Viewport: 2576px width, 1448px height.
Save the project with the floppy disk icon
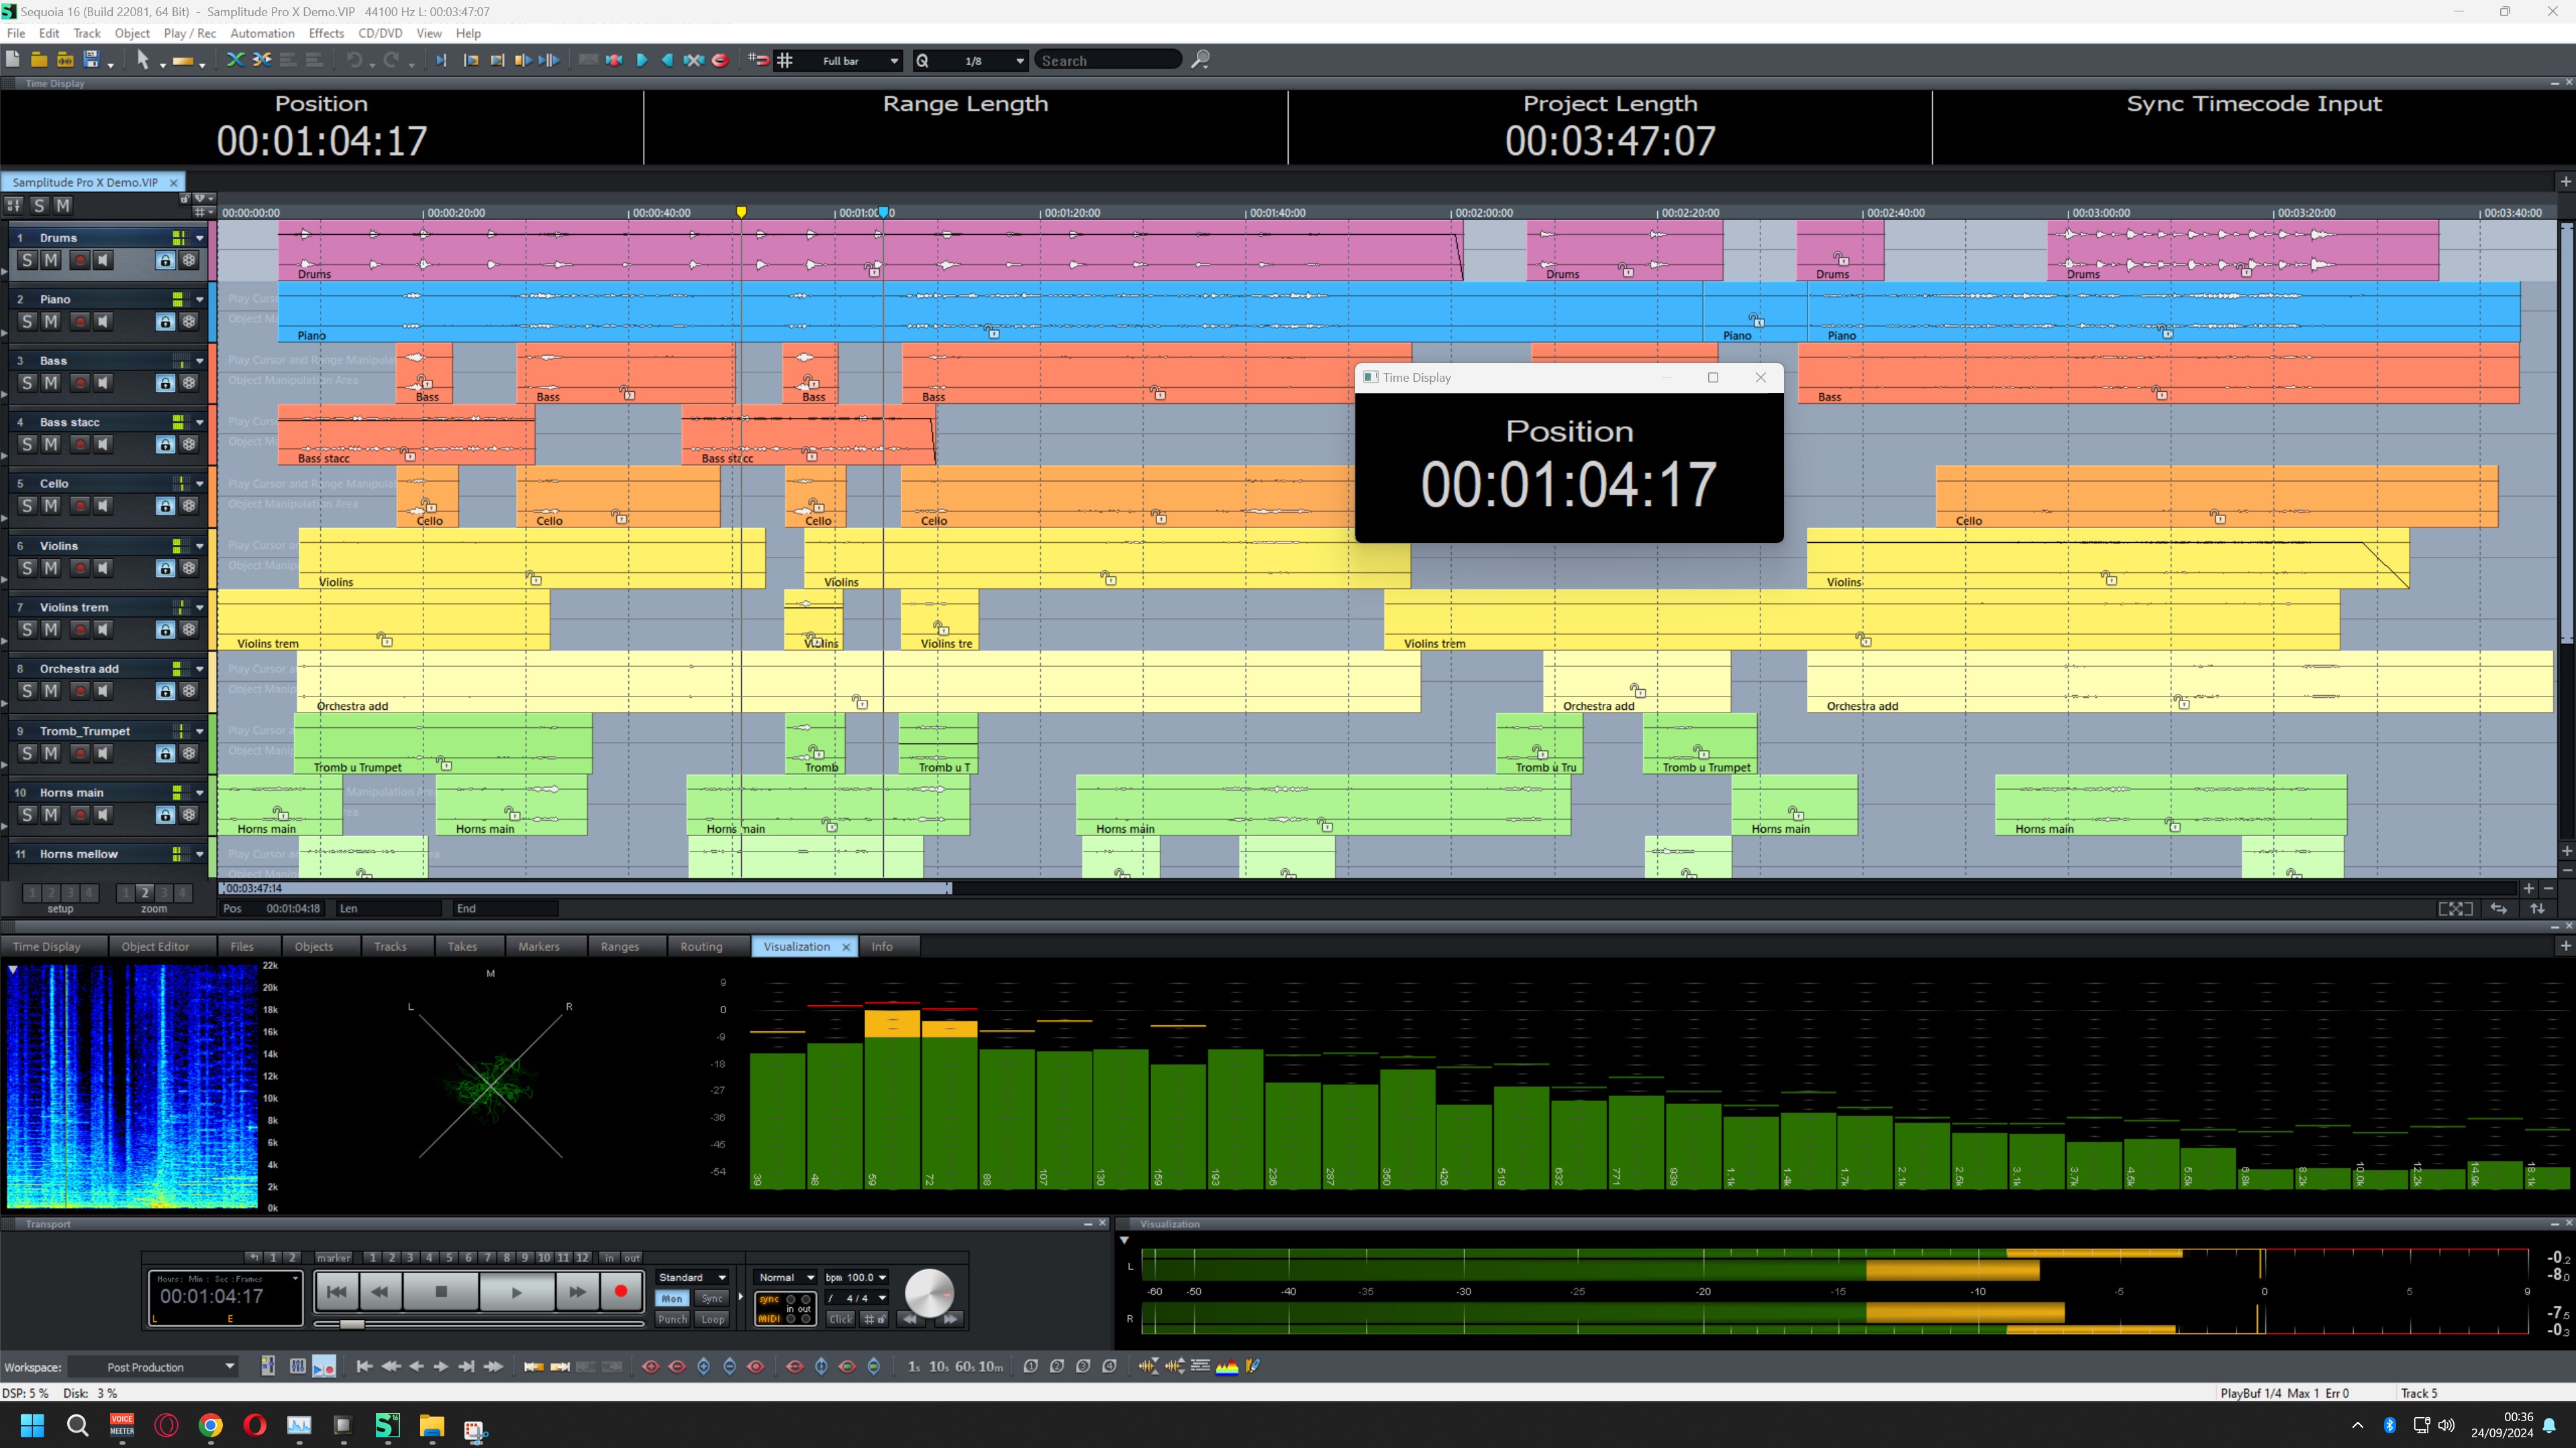(x=91, y=60)
